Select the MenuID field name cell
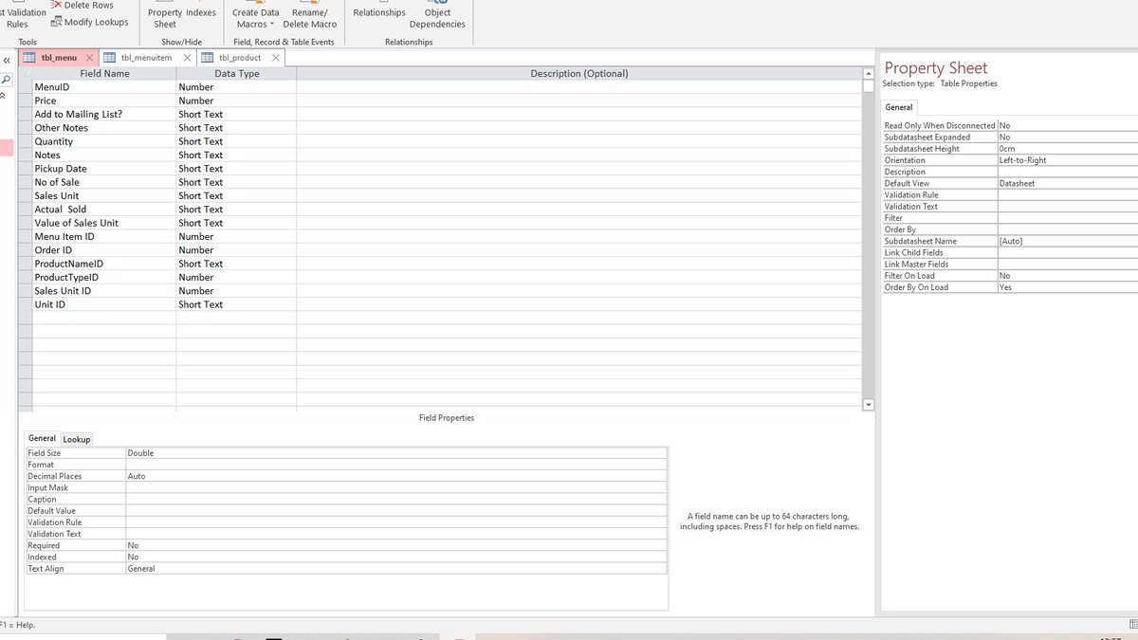This screenshot has width=1138, height=640. point(104,87)
